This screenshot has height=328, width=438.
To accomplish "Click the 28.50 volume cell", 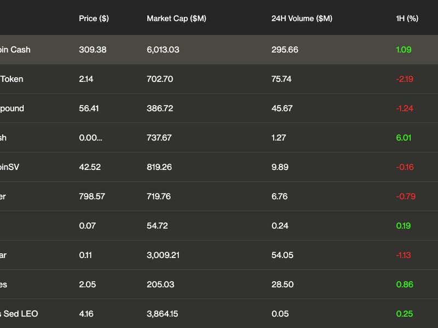I will pos(283,284).
